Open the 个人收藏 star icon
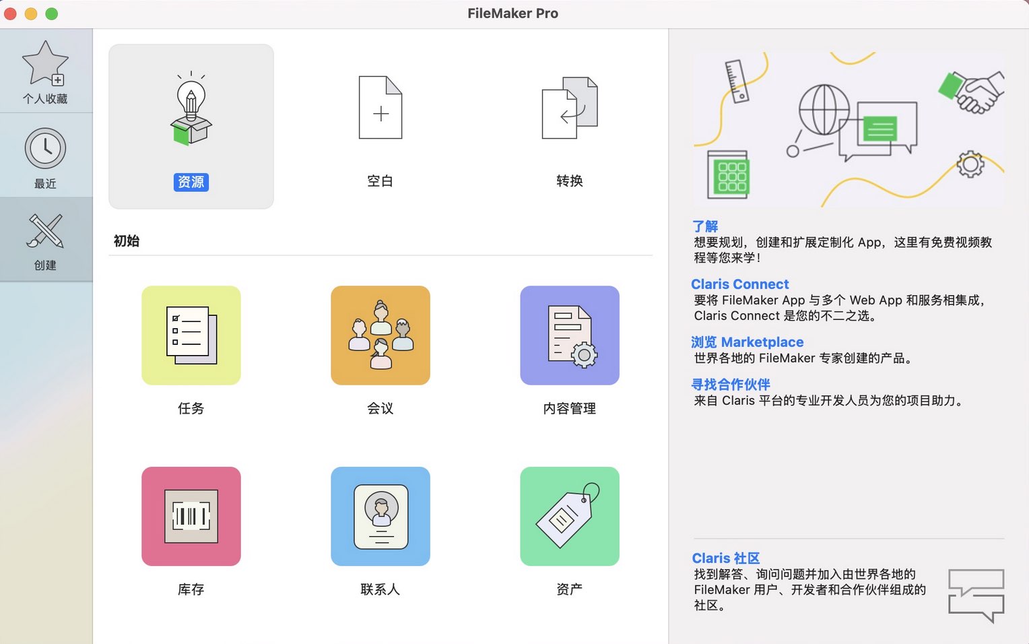The image size is (1029, 644). [x=45, y=63]
